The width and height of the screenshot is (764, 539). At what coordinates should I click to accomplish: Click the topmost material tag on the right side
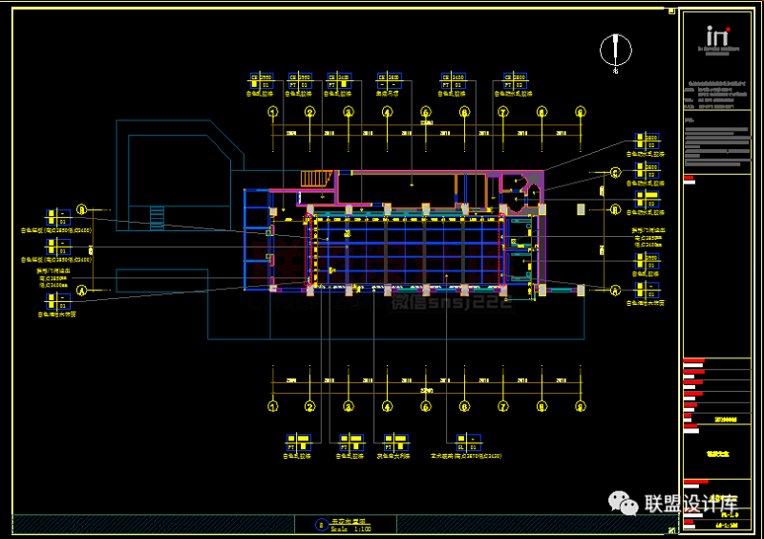pyautogui.click(x=647, y=140)
